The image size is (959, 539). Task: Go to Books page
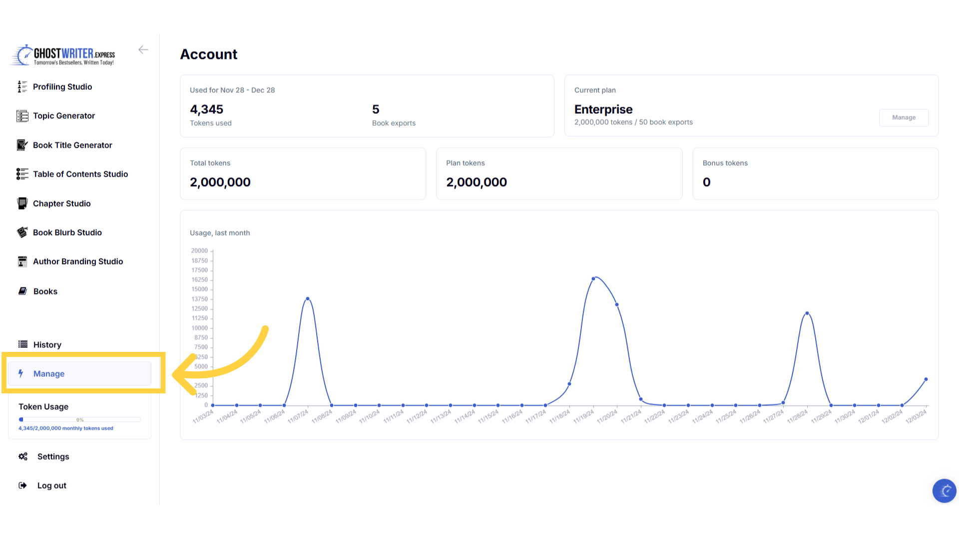(45, 291)
